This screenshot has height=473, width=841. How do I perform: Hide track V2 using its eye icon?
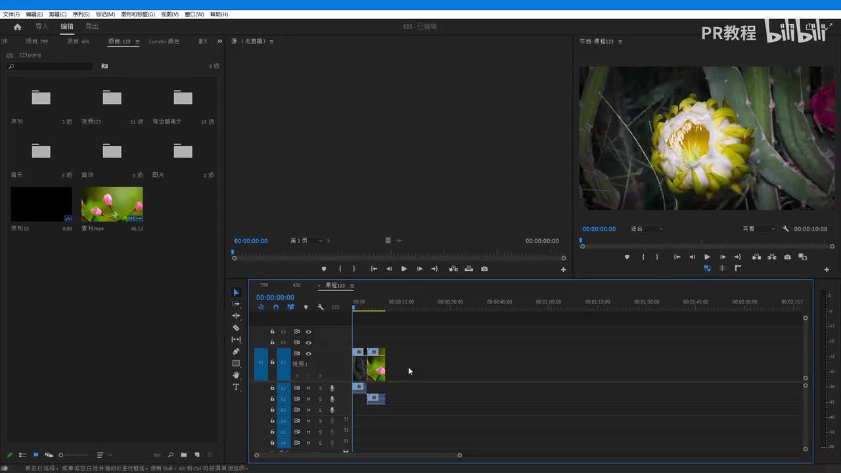click(308, 343)
